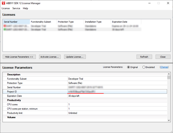Collapse panel with Hide License Parameters button
The height and width of the screenshot is (133, 173).
coord(19,57)
